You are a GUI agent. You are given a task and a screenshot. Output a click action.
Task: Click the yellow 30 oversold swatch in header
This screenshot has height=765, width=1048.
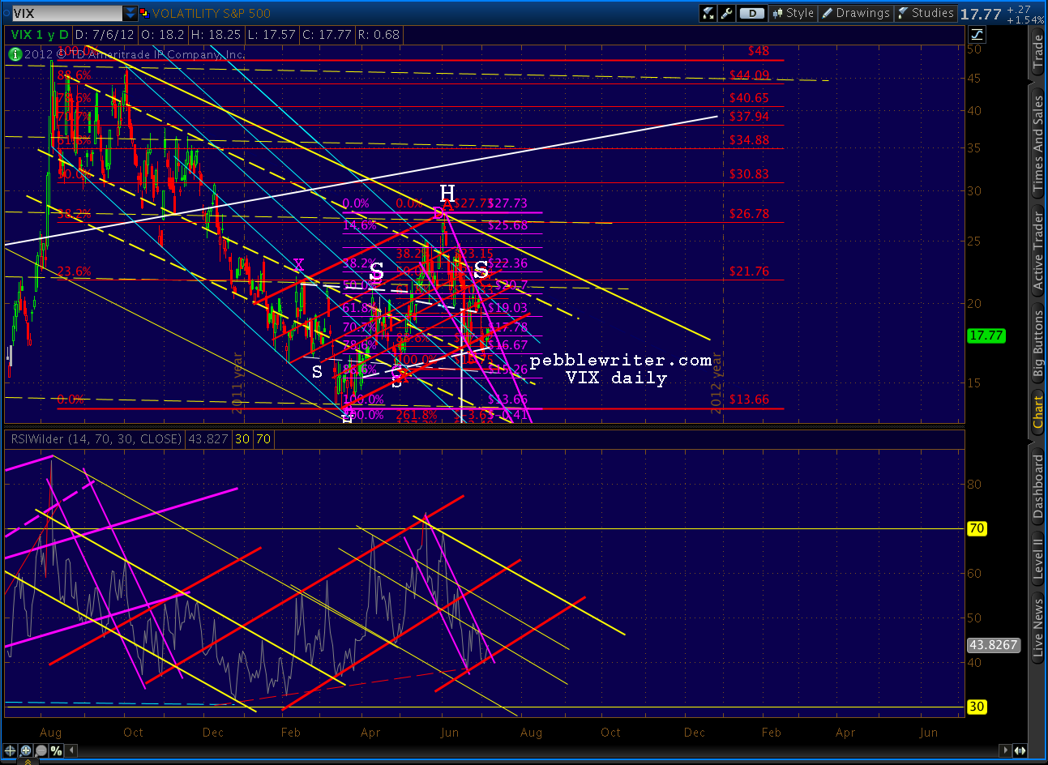[x=242, y=439]
